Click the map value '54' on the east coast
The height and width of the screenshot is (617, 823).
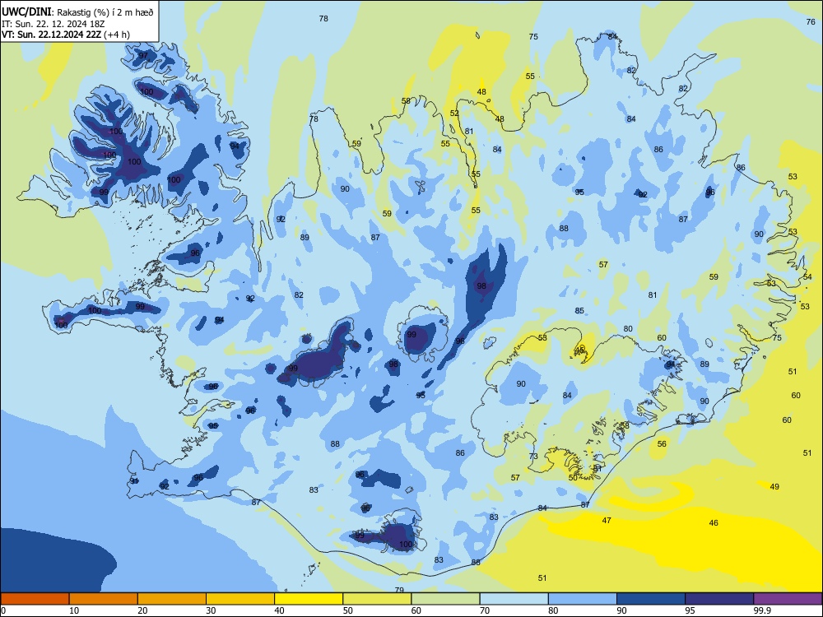[x=808, y=276]
